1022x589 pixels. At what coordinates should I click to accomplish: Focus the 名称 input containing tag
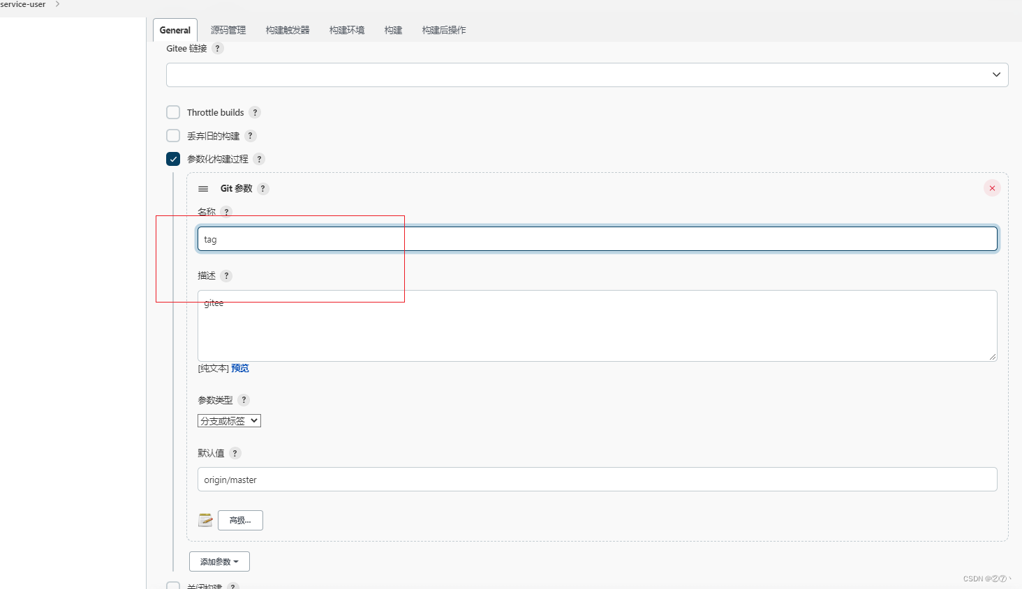pyautogui.click(x=598, y=239)
